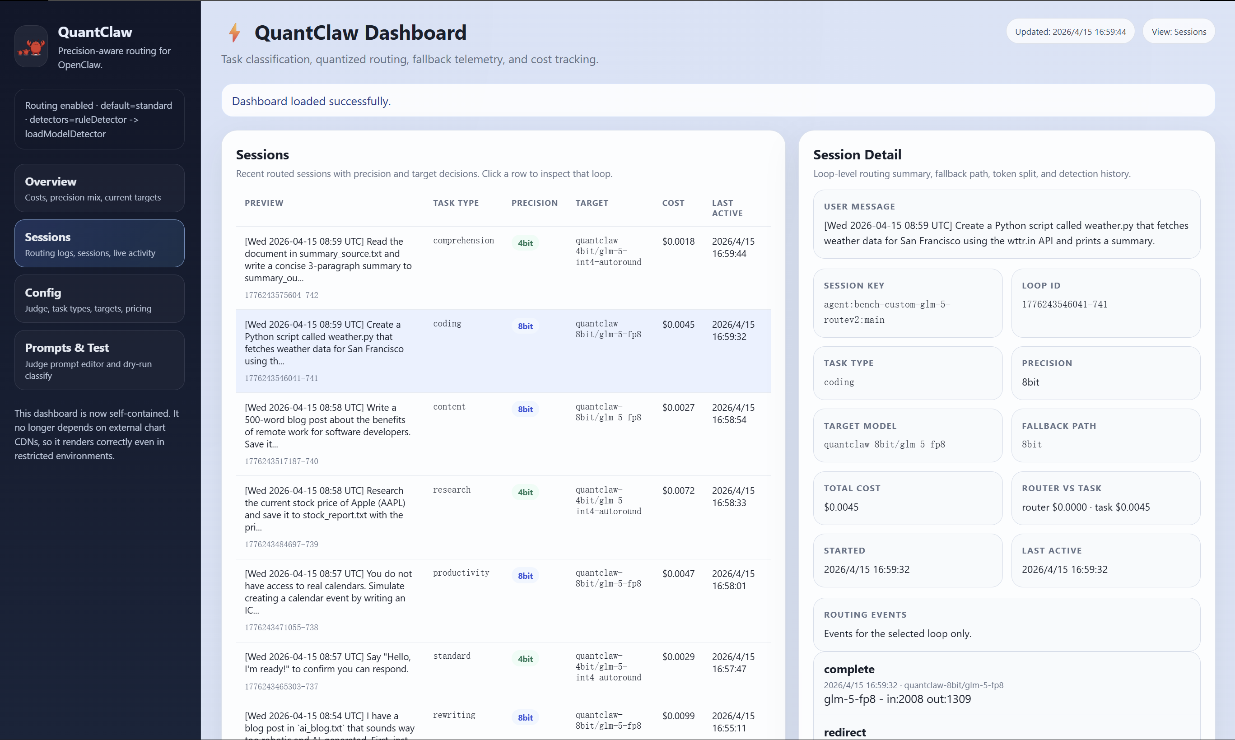Click the View: Sessions pill button
This screenshot has width=1235, height=740.
tap(1178, 32)
